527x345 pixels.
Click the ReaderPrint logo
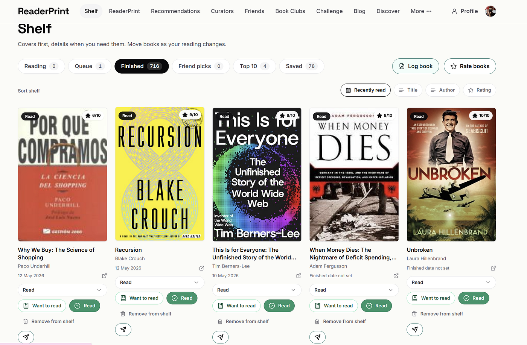tap(44, 11)
